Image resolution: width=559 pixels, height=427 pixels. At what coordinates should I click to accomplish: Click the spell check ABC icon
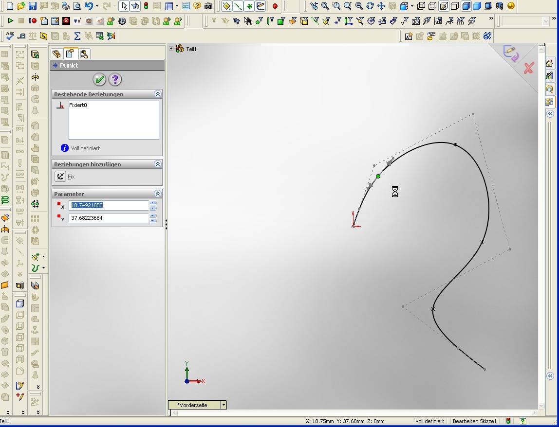click(10, 36)
